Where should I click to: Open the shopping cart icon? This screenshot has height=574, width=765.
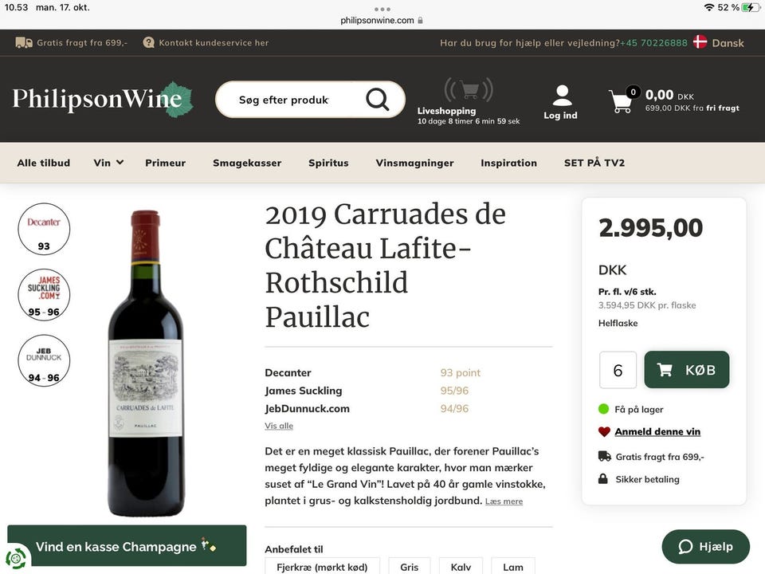click(x=621, y=101)
